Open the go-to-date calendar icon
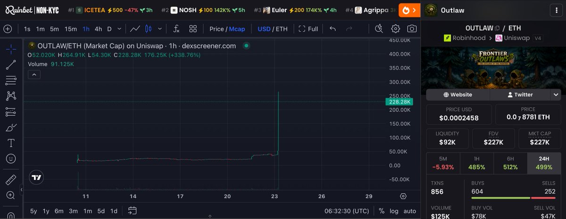The width and height of the screenshot is (566, 219). pyautogui.click(x=132, y=211)
